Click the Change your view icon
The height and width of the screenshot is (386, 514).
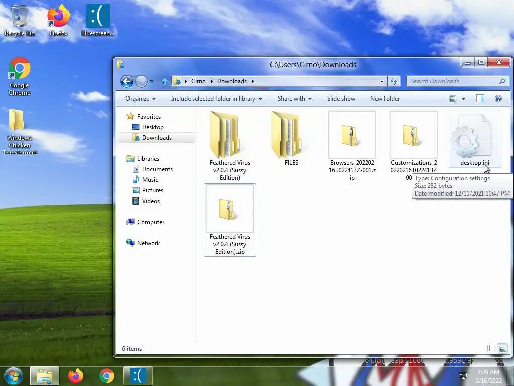[453, 99]
